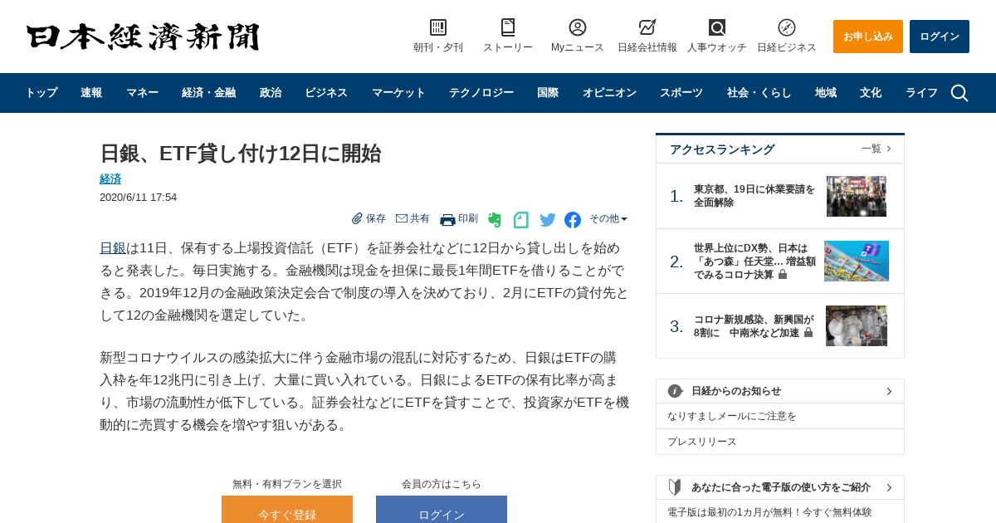The width and height of the screenshot is (996, 523).
Task: Open the 日経ビジネス compass icon
Action: click(x=787, y=27)
